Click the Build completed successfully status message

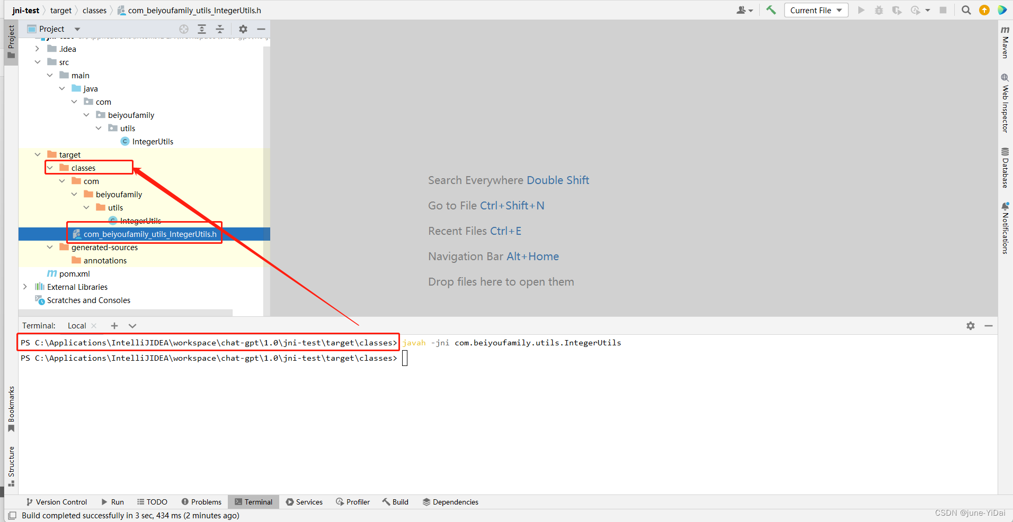tap(130, 515)
